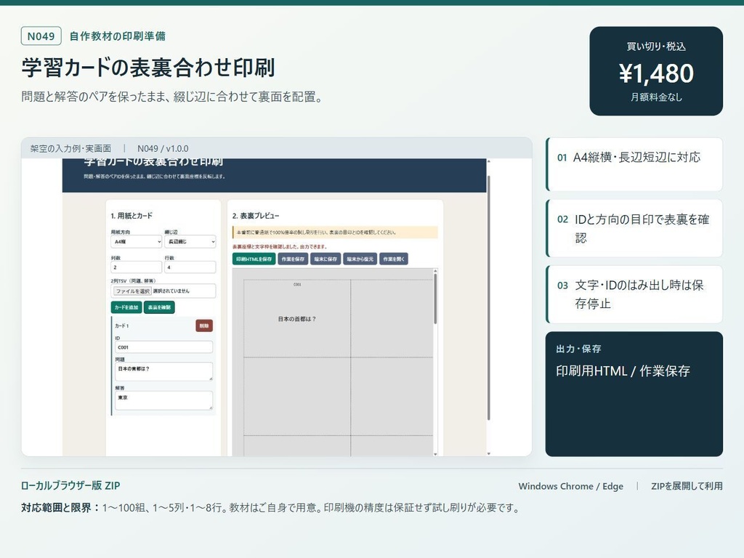Click the 端末から復元 button
The width and height of the screenshot is (744, 558).
pos(360,259)
